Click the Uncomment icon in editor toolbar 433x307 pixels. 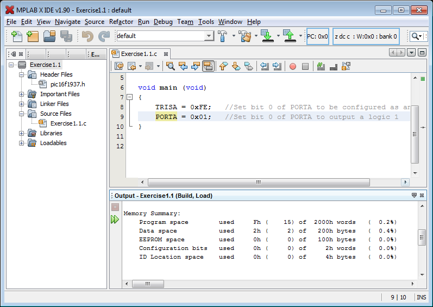tap(334, 66)
